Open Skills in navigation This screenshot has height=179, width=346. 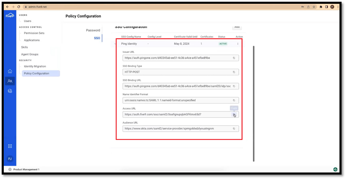click(x=24, y=47)
